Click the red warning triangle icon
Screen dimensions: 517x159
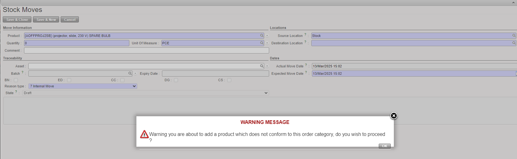144,134
